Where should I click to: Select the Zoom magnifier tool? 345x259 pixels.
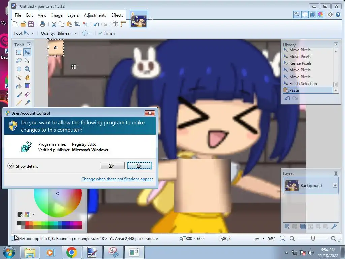[27, 69]
